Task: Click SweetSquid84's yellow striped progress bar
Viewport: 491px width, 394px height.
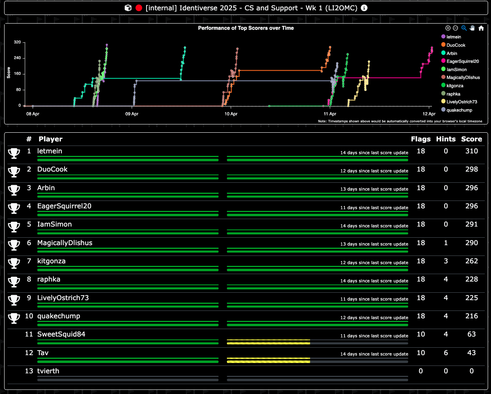Action: click(x=268, y=341)
